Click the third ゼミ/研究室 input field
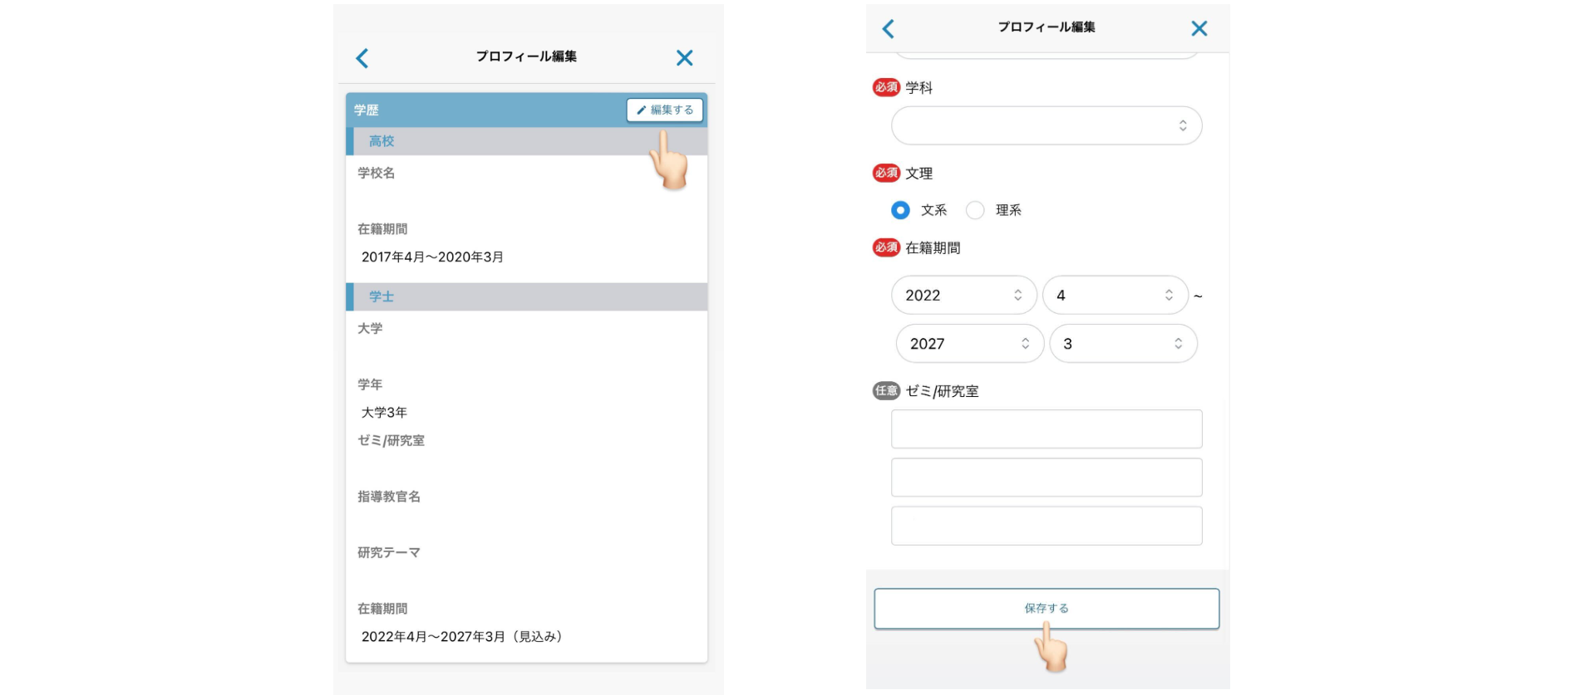 (1047, 526)
